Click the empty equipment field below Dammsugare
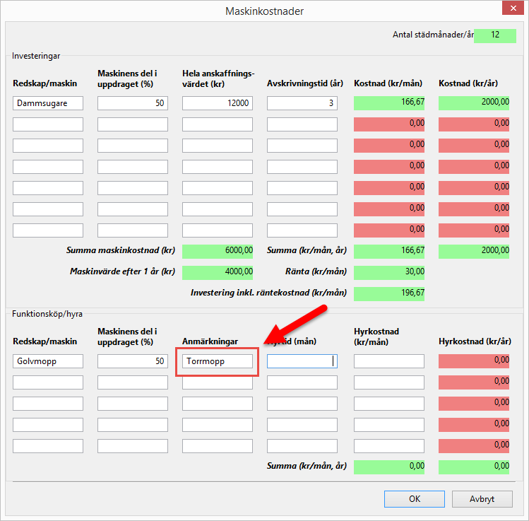 [48, 124]
